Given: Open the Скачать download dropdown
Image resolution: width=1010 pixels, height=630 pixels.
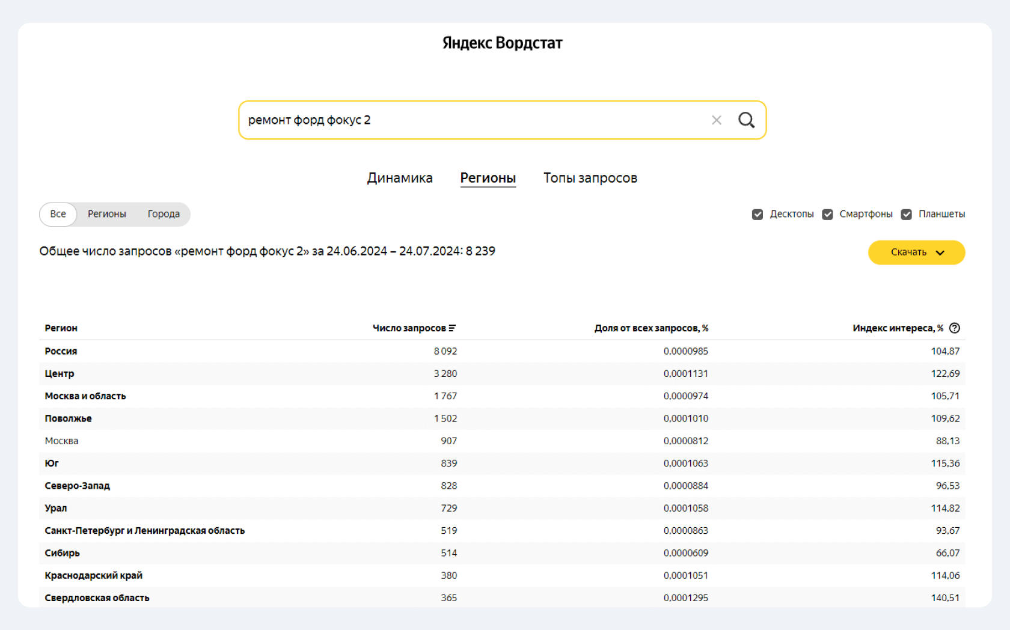Looking at the screenshot, I should tap(916, 252).
